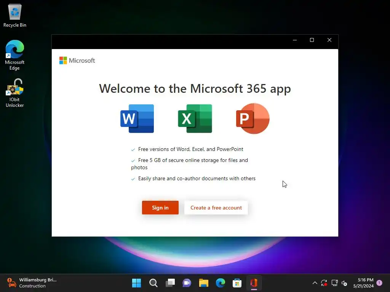
Task: Click the Microsoft logo in the dialog
Action: coord(77,60)
